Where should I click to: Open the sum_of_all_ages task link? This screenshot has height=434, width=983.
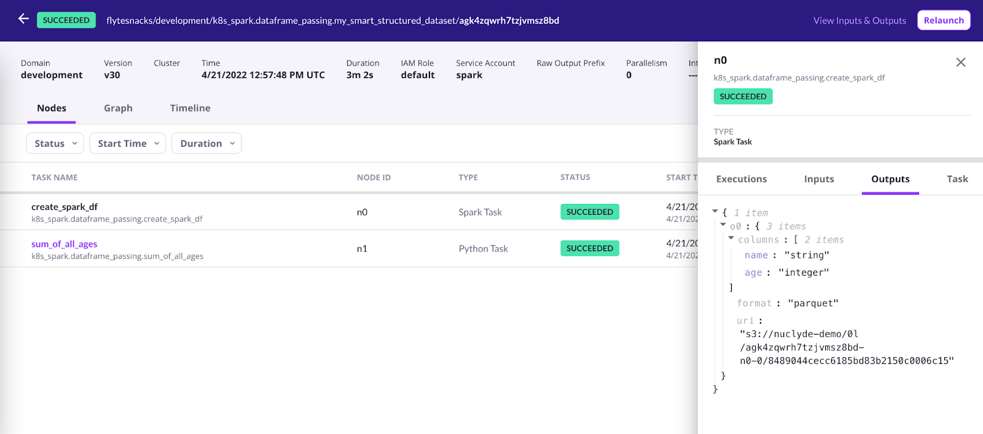pyautogui.click(x=65, y=244)
